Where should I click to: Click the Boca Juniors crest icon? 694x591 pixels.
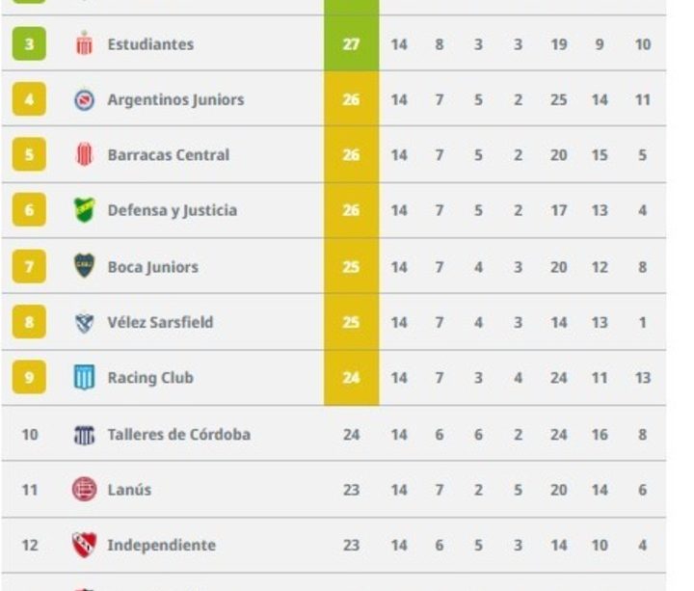(x=85, y=266)
